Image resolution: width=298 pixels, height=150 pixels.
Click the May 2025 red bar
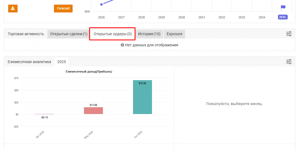point(93,111)
